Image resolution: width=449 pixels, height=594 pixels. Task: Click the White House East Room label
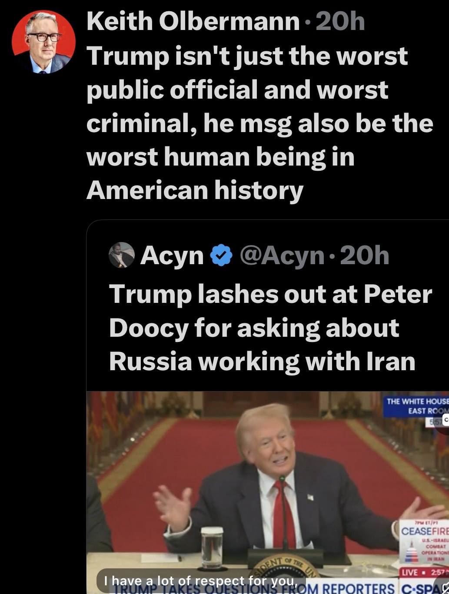point(416,405)
